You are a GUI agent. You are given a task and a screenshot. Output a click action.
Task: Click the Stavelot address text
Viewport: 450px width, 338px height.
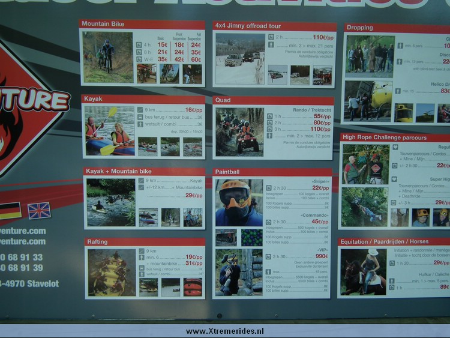click(29, 284)
